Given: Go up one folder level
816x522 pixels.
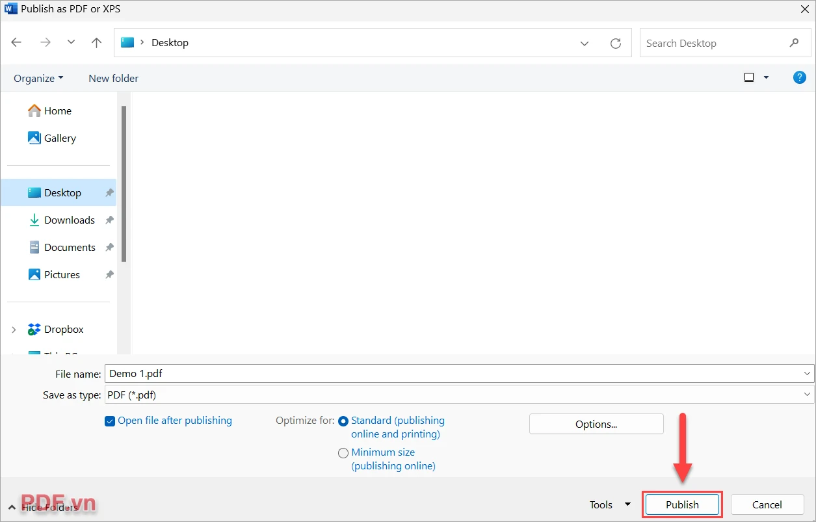Looking at the screenshot, I should point(97,43).
